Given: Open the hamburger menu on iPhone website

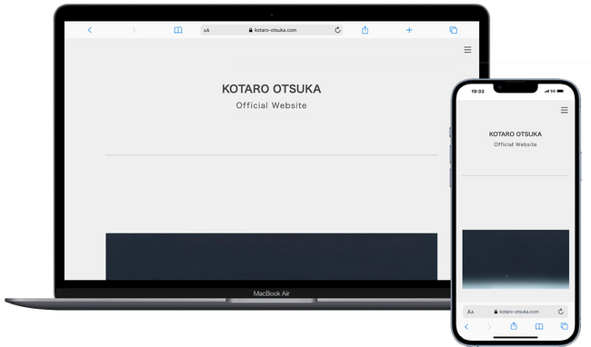Looking at the screenshot, I should pos(565,110).
